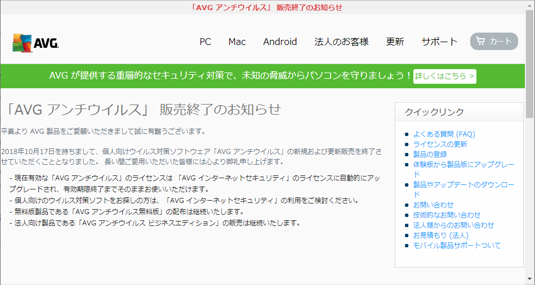Open the よくある質問 (FAQ) link
Screen dimensions: 535x285
[x=444, y=134]
